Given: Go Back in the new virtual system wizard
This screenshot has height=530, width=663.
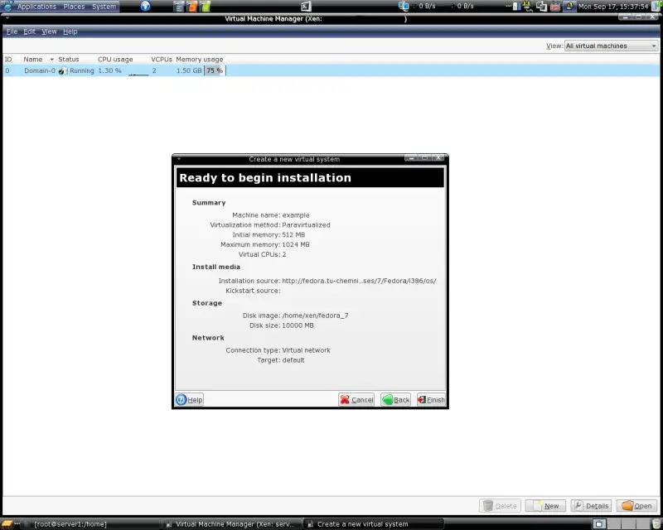Looking at the screenshot, I should [x=395, y=399].
